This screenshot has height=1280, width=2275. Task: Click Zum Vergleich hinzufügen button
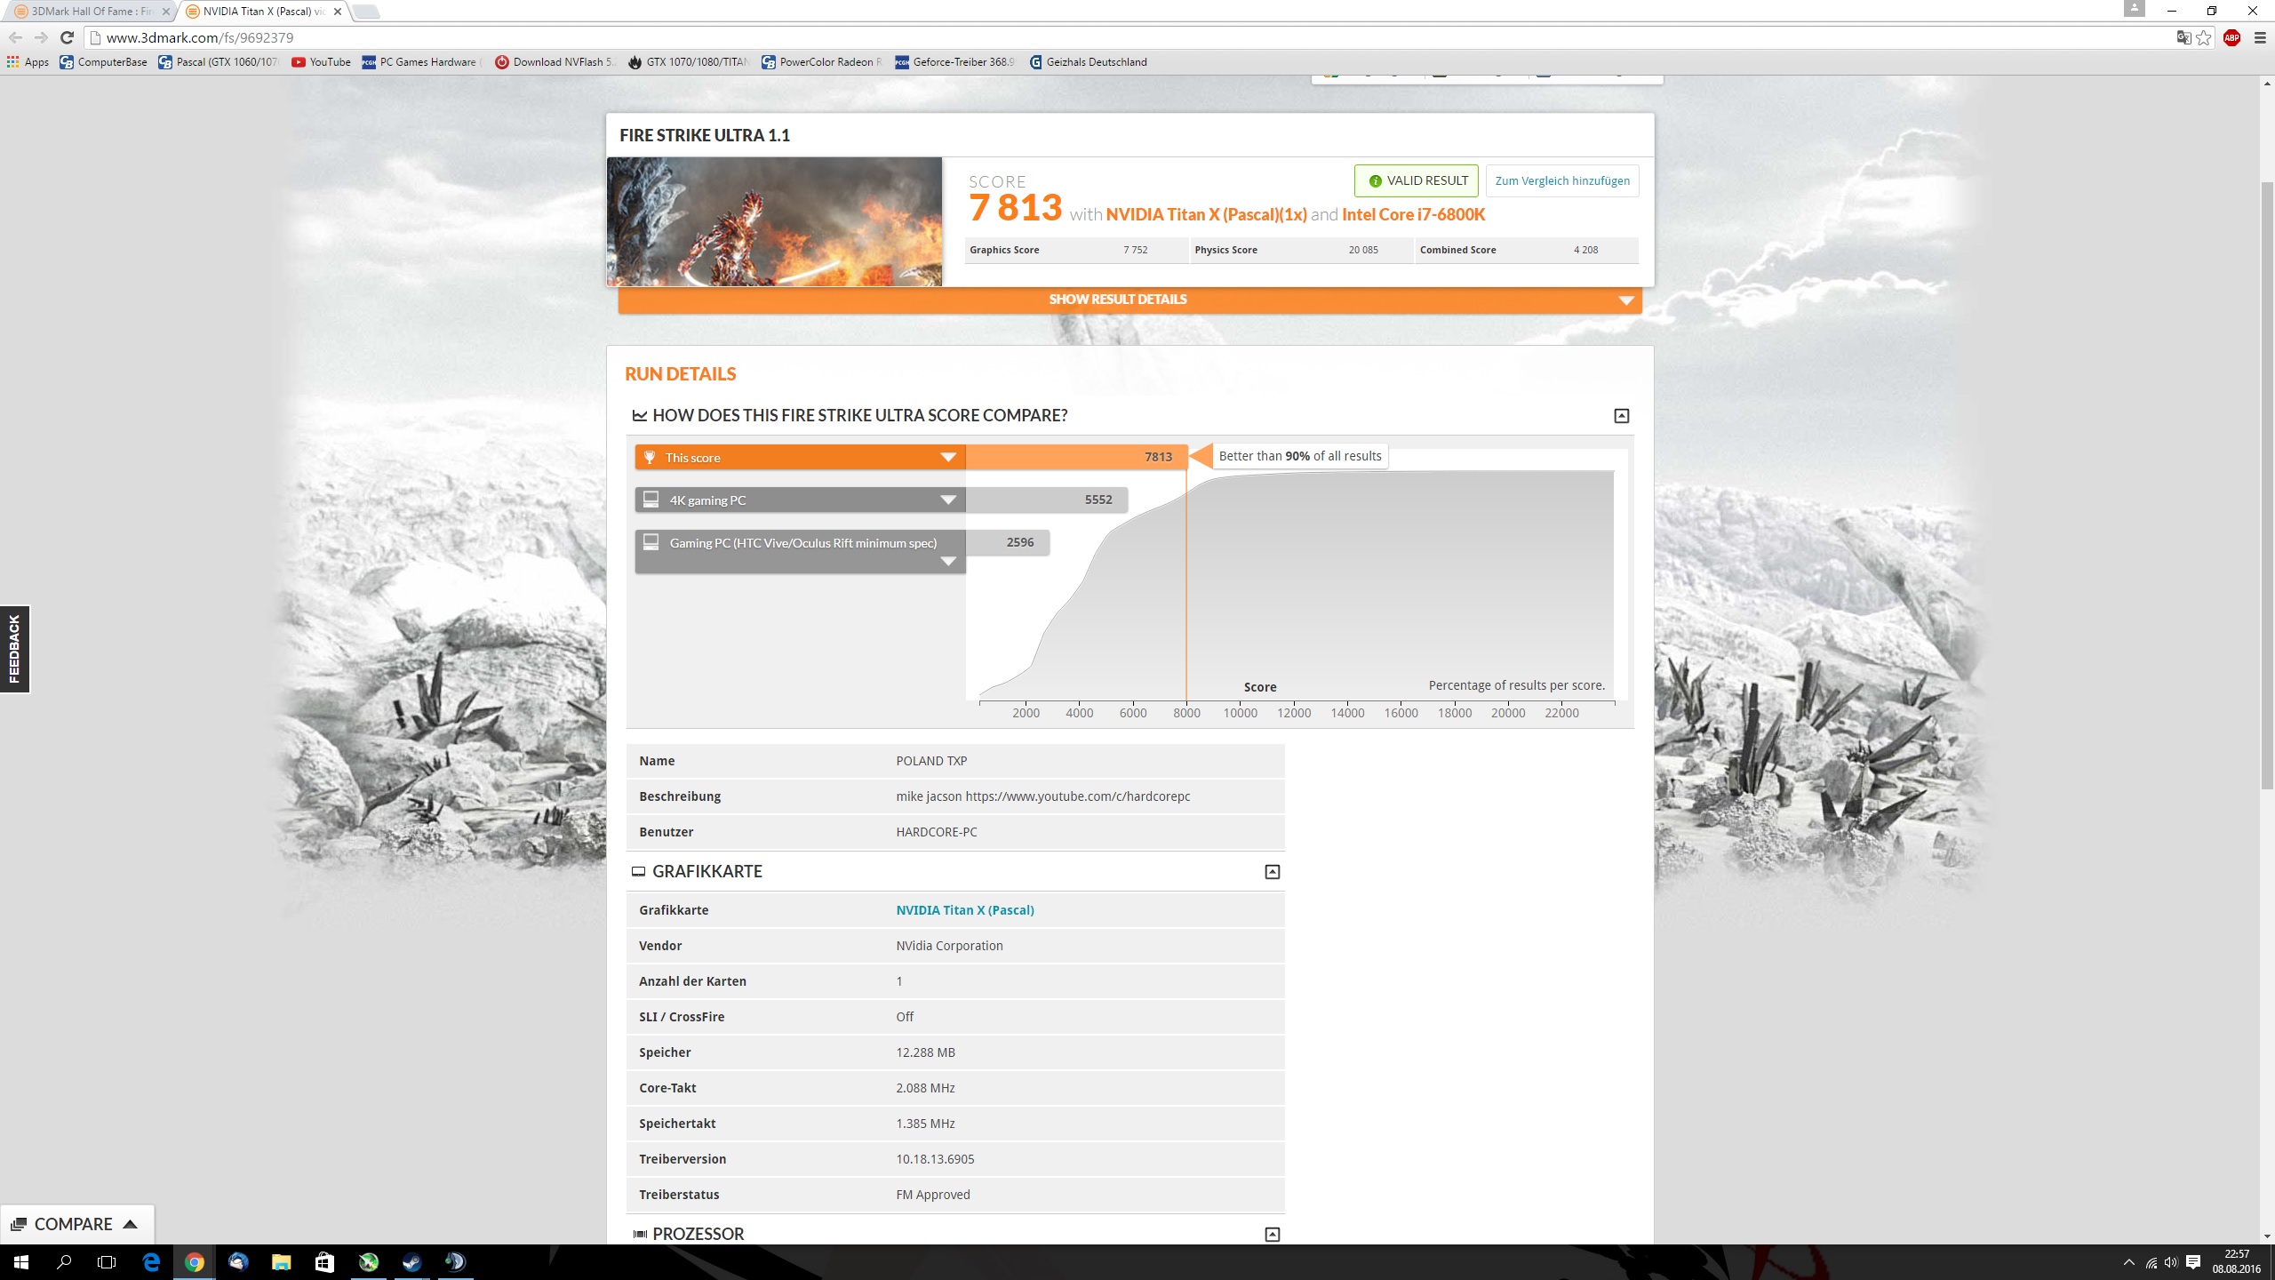(1561, 180)
